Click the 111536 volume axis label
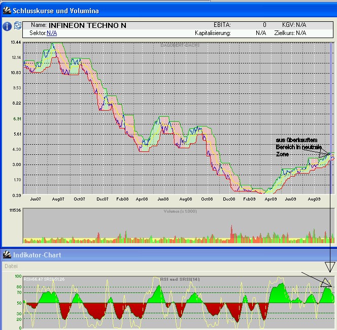337x330 pixels. coord(15,210)
